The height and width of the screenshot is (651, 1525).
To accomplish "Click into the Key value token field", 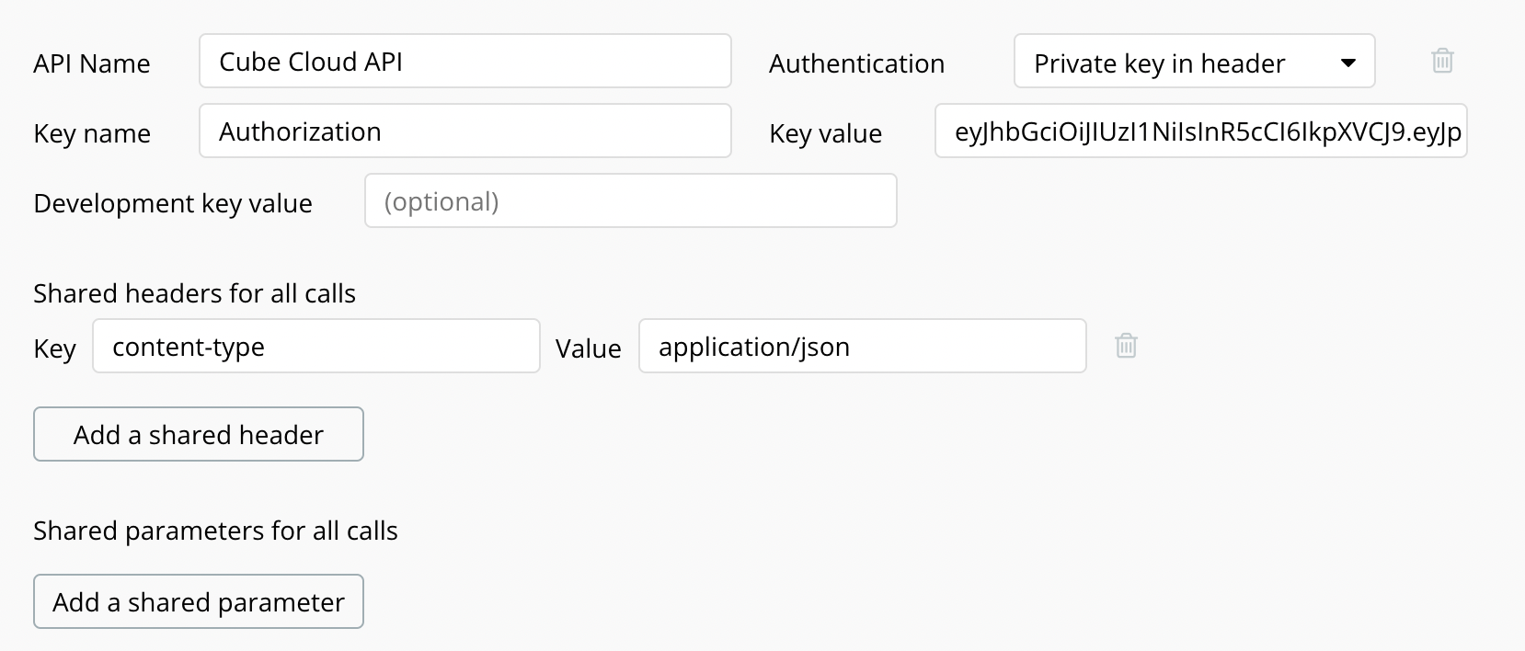I will tap(1200, 131).
